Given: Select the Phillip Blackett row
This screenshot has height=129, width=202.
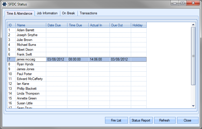Looking at the screenshot, I should coord(77,89).
